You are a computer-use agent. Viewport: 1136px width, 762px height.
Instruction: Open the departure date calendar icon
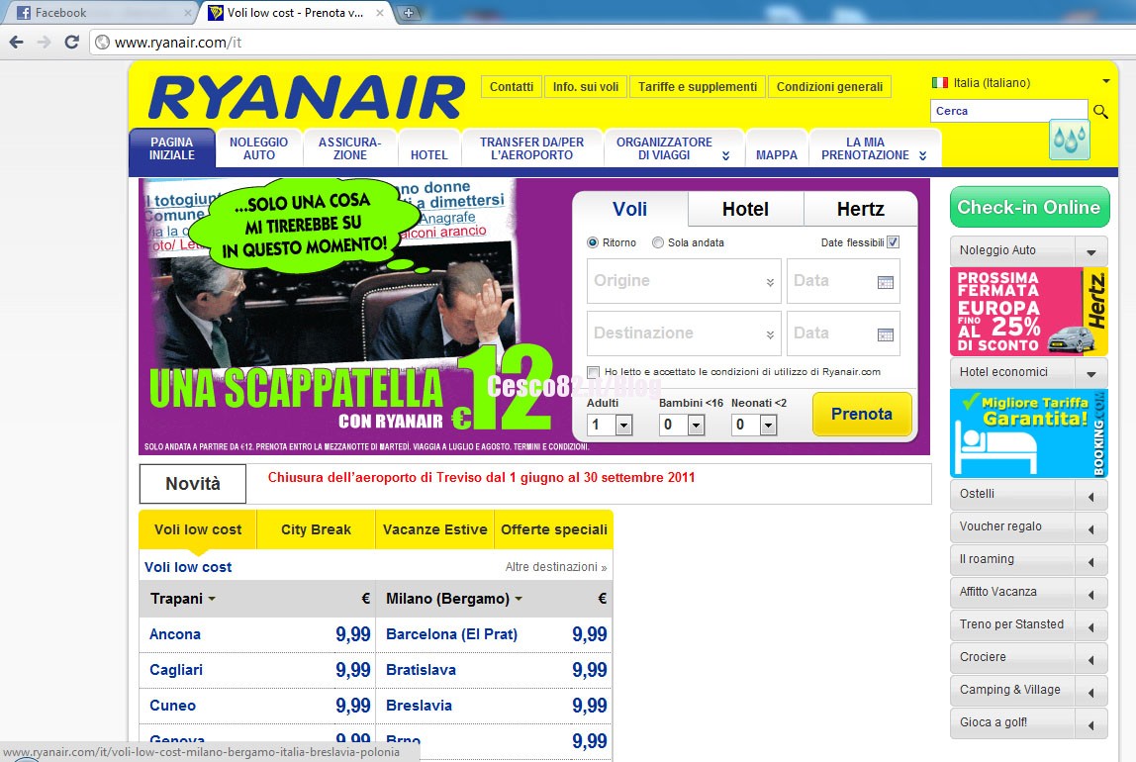point(886,282)
